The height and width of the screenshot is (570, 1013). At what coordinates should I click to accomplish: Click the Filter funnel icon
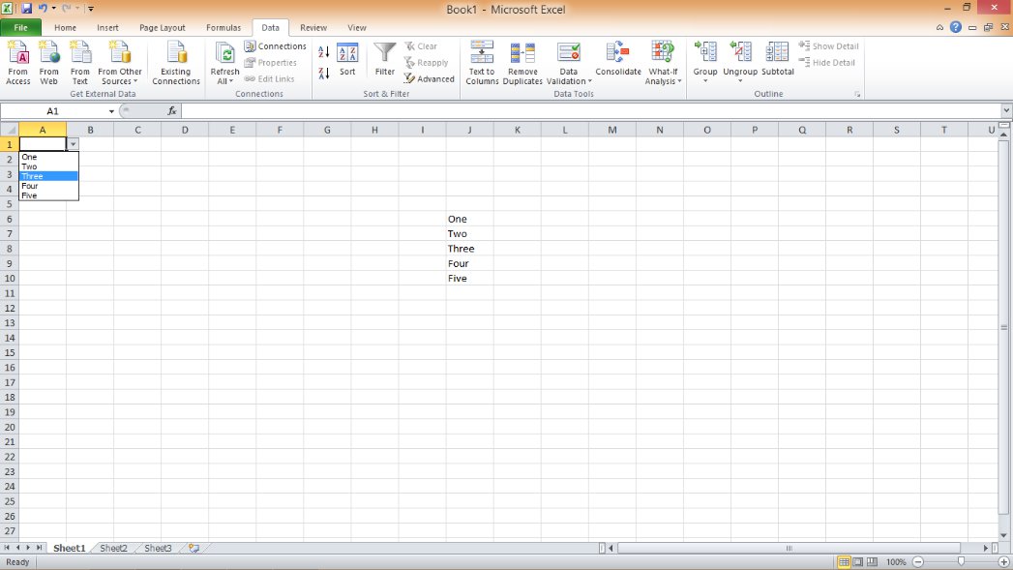tap(385, 53)
